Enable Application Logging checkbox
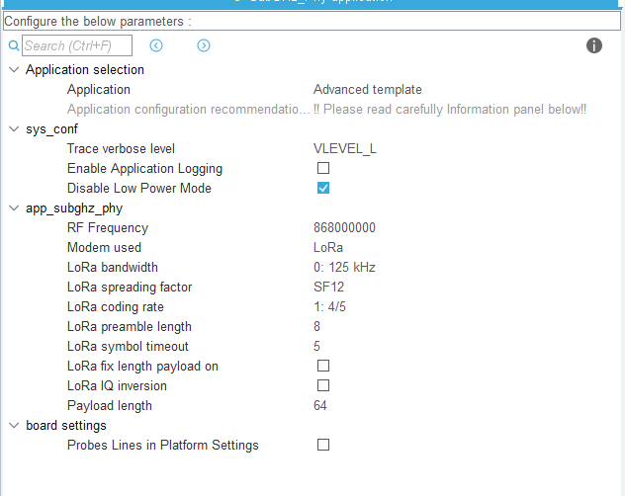This screenshot has width=625, height=496. point(323,168)
